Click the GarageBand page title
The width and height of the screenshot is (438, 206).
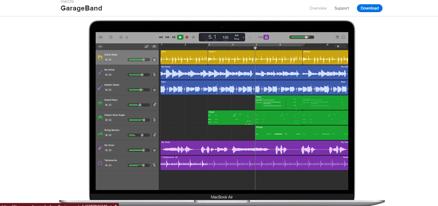click(x=81, y=8)
